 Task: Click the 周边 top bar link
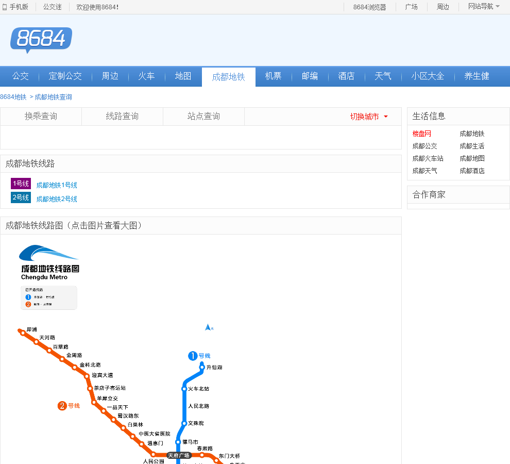(443, 7)
